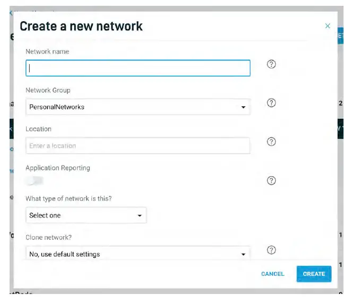The width and height of the screenshot is (344, 303).
Task: Expand the Clone network dropdown
Action: (138, 254)
